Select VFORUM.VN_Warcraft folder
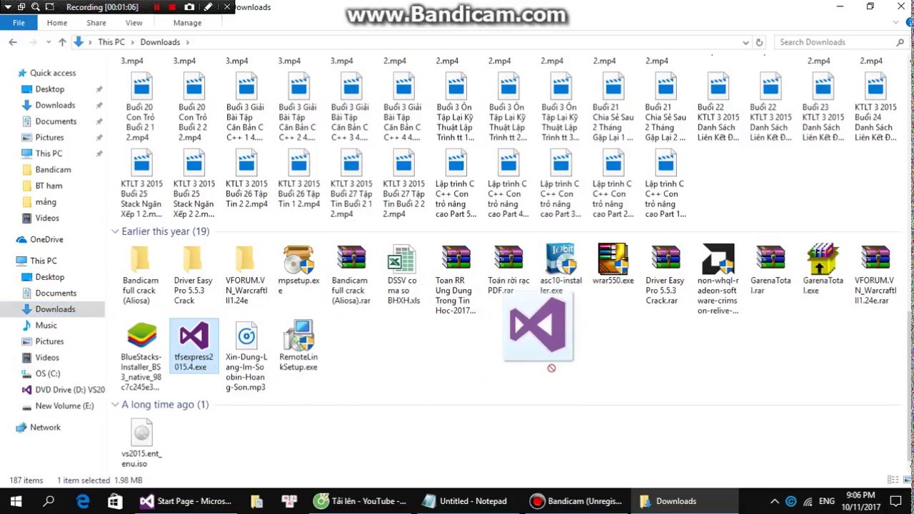The width and height of the screenshot is (914, 514). pyautogui.click(x=246, y=275)
